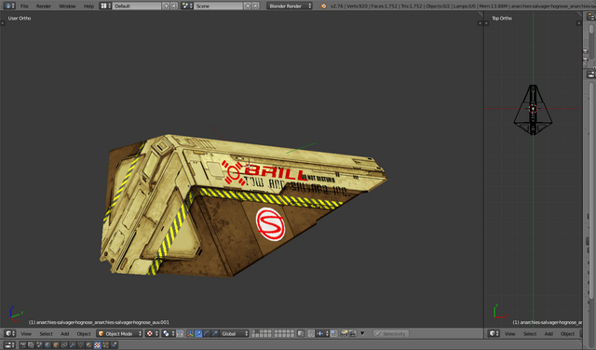Open the Info editor type selector
The image size is (596, 350).
pos(8,7)
